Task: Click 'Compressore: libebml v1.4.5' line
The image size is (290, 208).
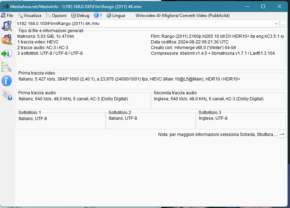Action: pyautogui.click(x=213, y=53)
